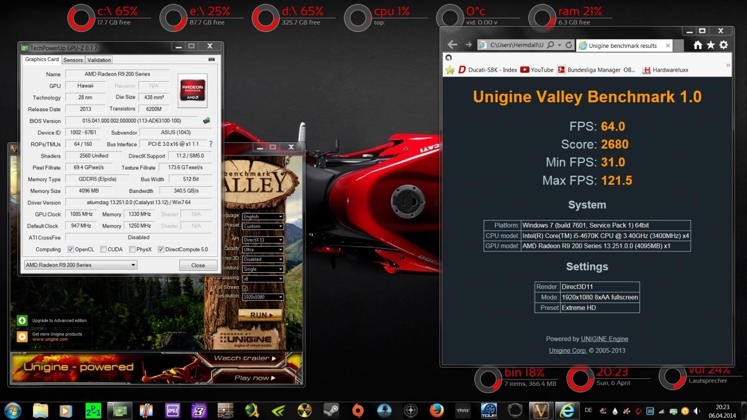The image size is (747, 420).
Task: Open the Windows Start orb
Action: [13, 411]
